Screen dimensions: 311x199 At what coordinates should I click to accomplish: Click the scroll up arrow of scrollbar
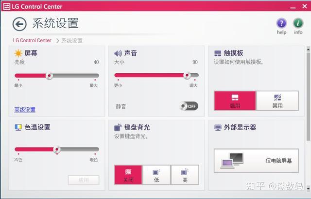(x=308, y=49)
